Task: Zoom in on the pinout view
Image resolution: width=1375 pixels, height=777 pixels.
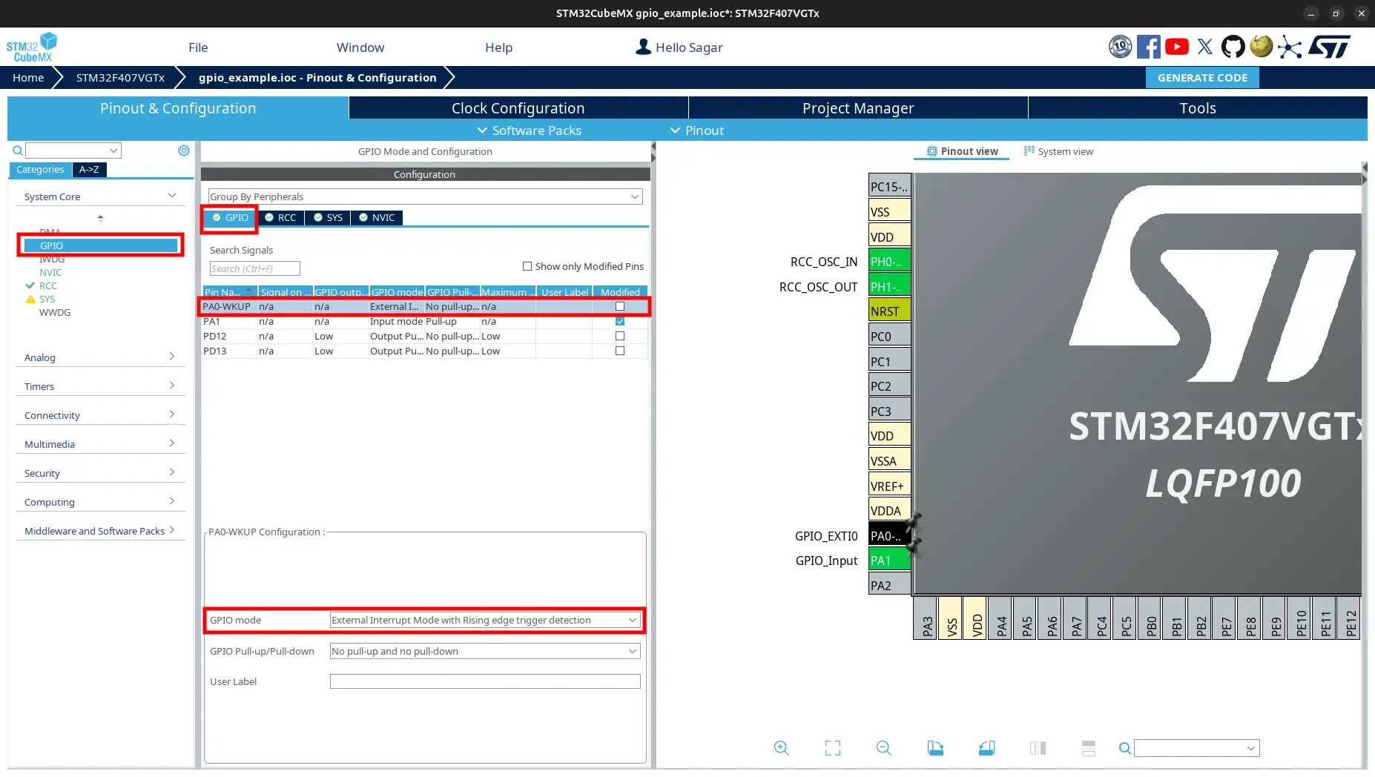Action: [x=781, y=748]
